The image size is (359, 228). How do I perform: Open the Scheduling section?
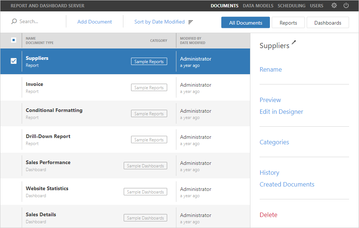click(291, 6)
